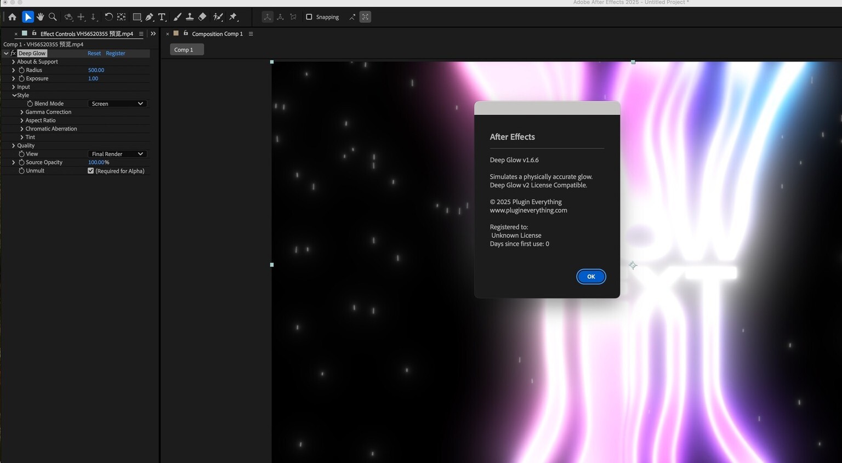Select the Composition Comp 1 tab
Viewport: 842px width, 463px height.
217,34
